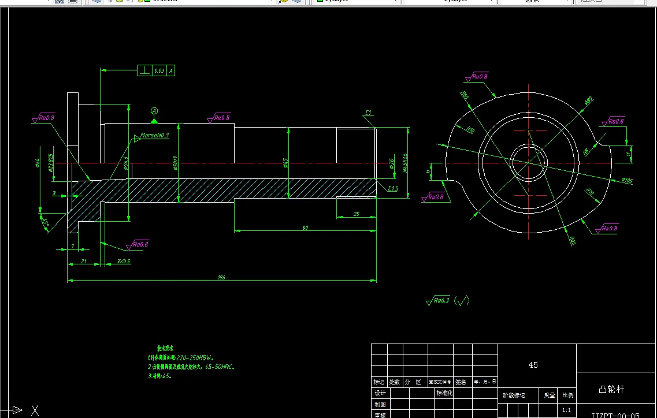Select the Ø105 diameter on cam view
Viewport: 657px width, 418px height.
[x=627, y=181]
